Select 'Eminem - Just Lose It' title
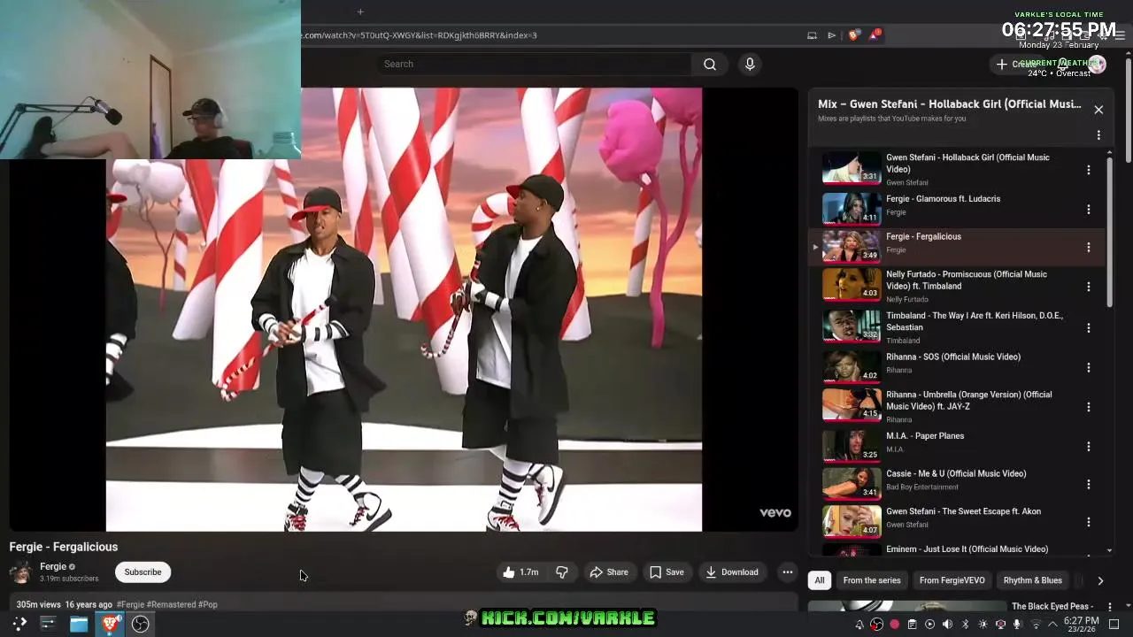The image size is (1133, 637). pyautogui.click(x=967, y=549)
